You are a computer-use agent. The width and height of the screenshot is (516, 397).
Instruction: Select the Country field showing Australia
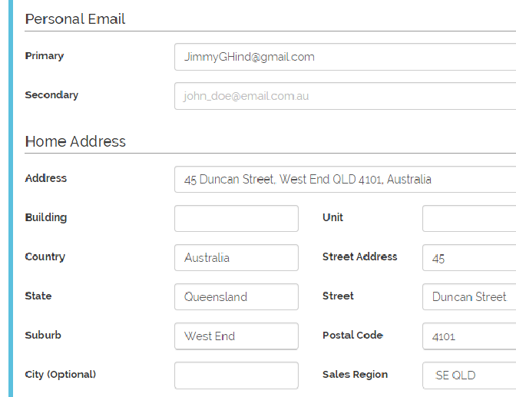(237, 257)
